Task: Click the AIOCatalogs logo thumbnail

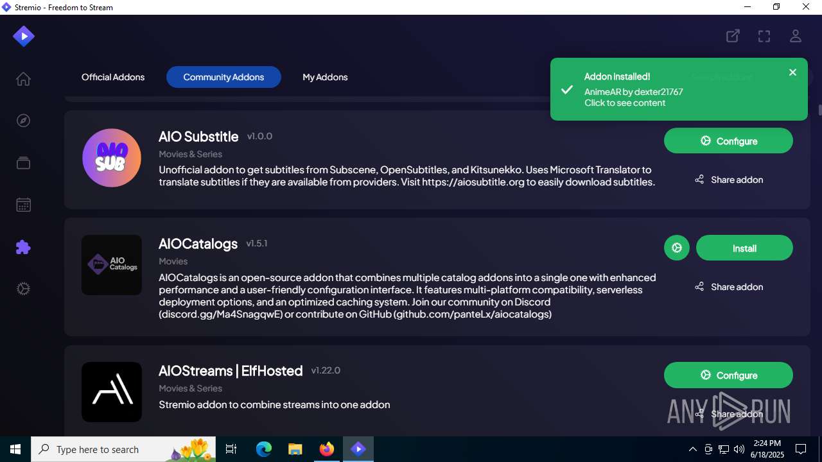Action: pos(112,265)
